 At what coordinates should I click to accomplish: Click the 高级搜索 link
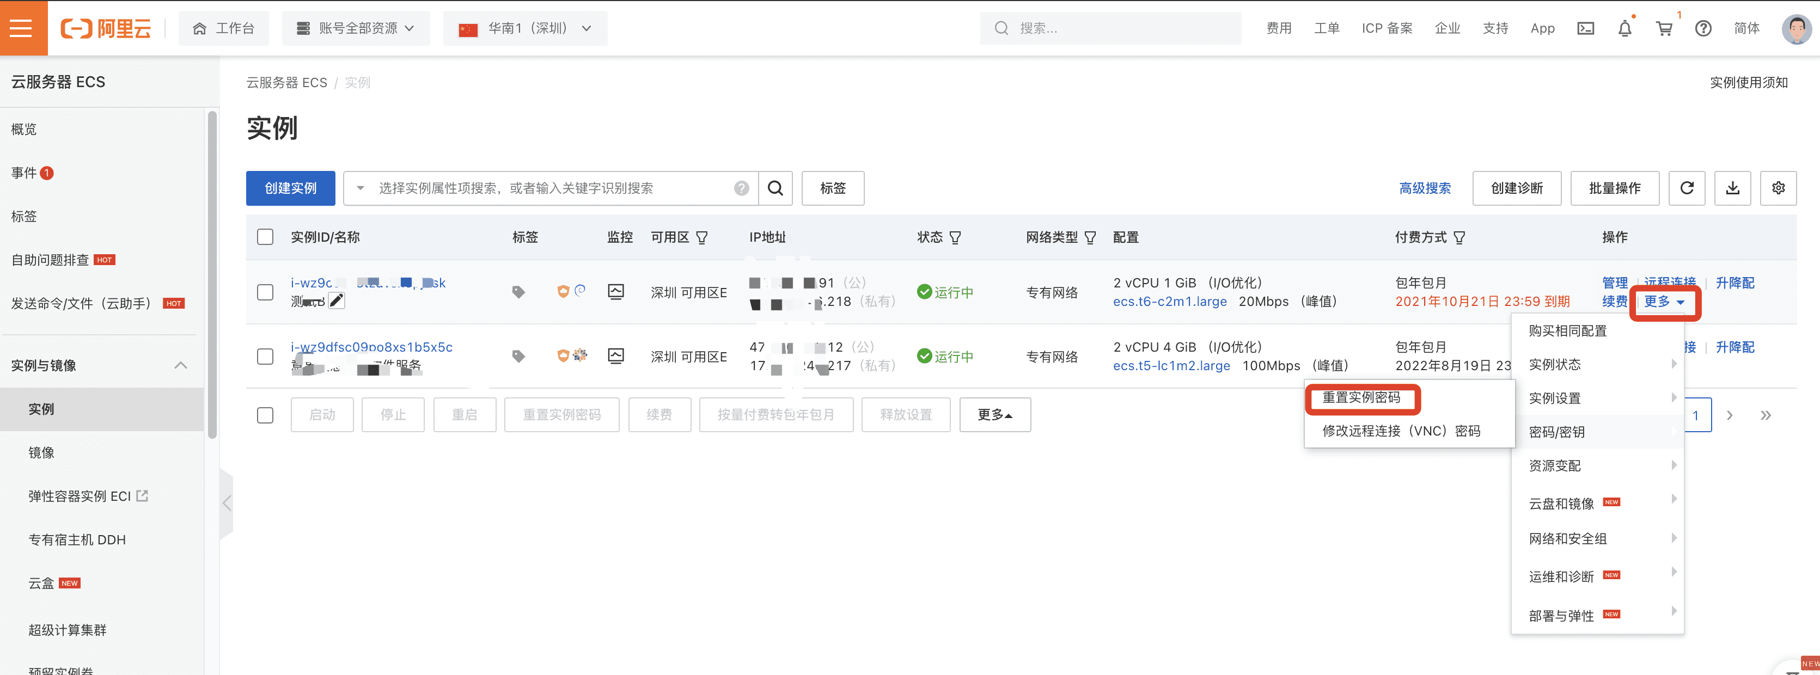pos(1424,188)
